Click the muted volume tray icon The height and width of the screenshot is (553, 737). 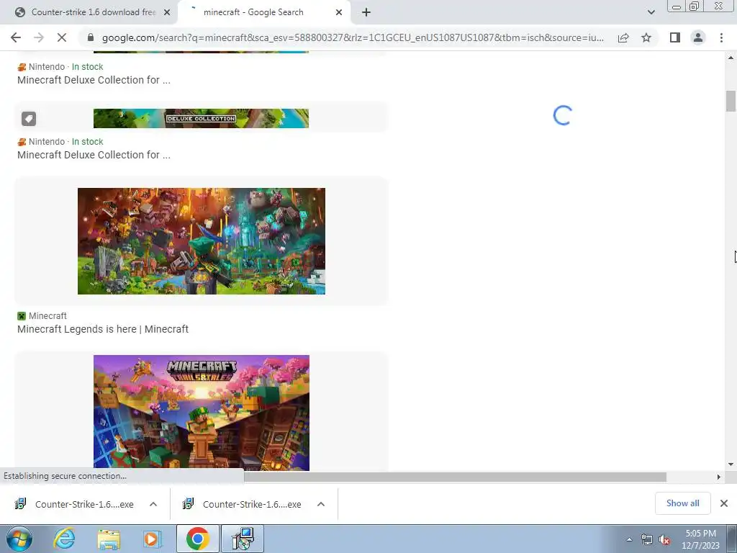pos(664,539)
